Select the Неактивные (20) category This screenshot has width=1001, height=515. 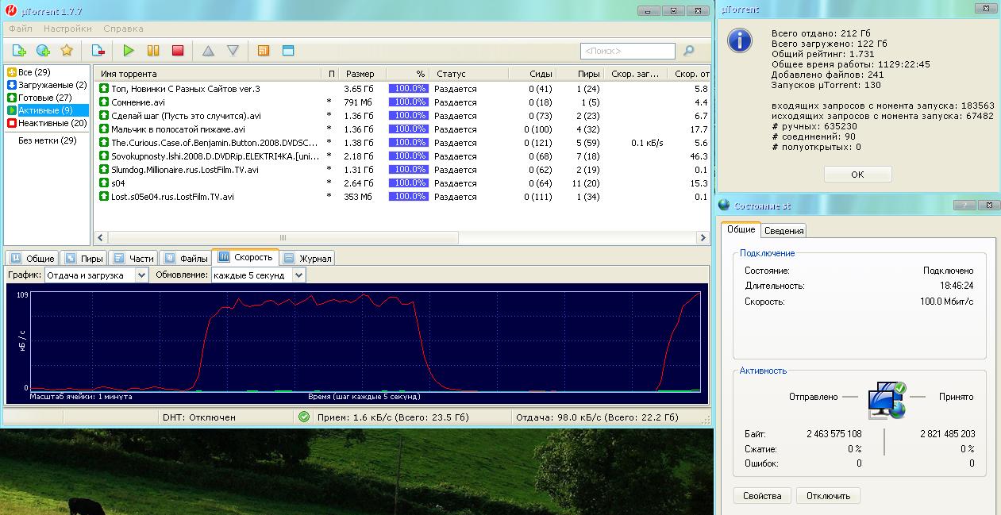point(52,123)
